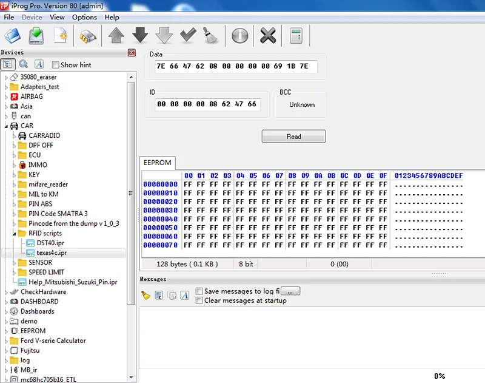Viewport: 485px width, 383px height.
Task: Expand the SENSOR folder
Action: [14, 263]
